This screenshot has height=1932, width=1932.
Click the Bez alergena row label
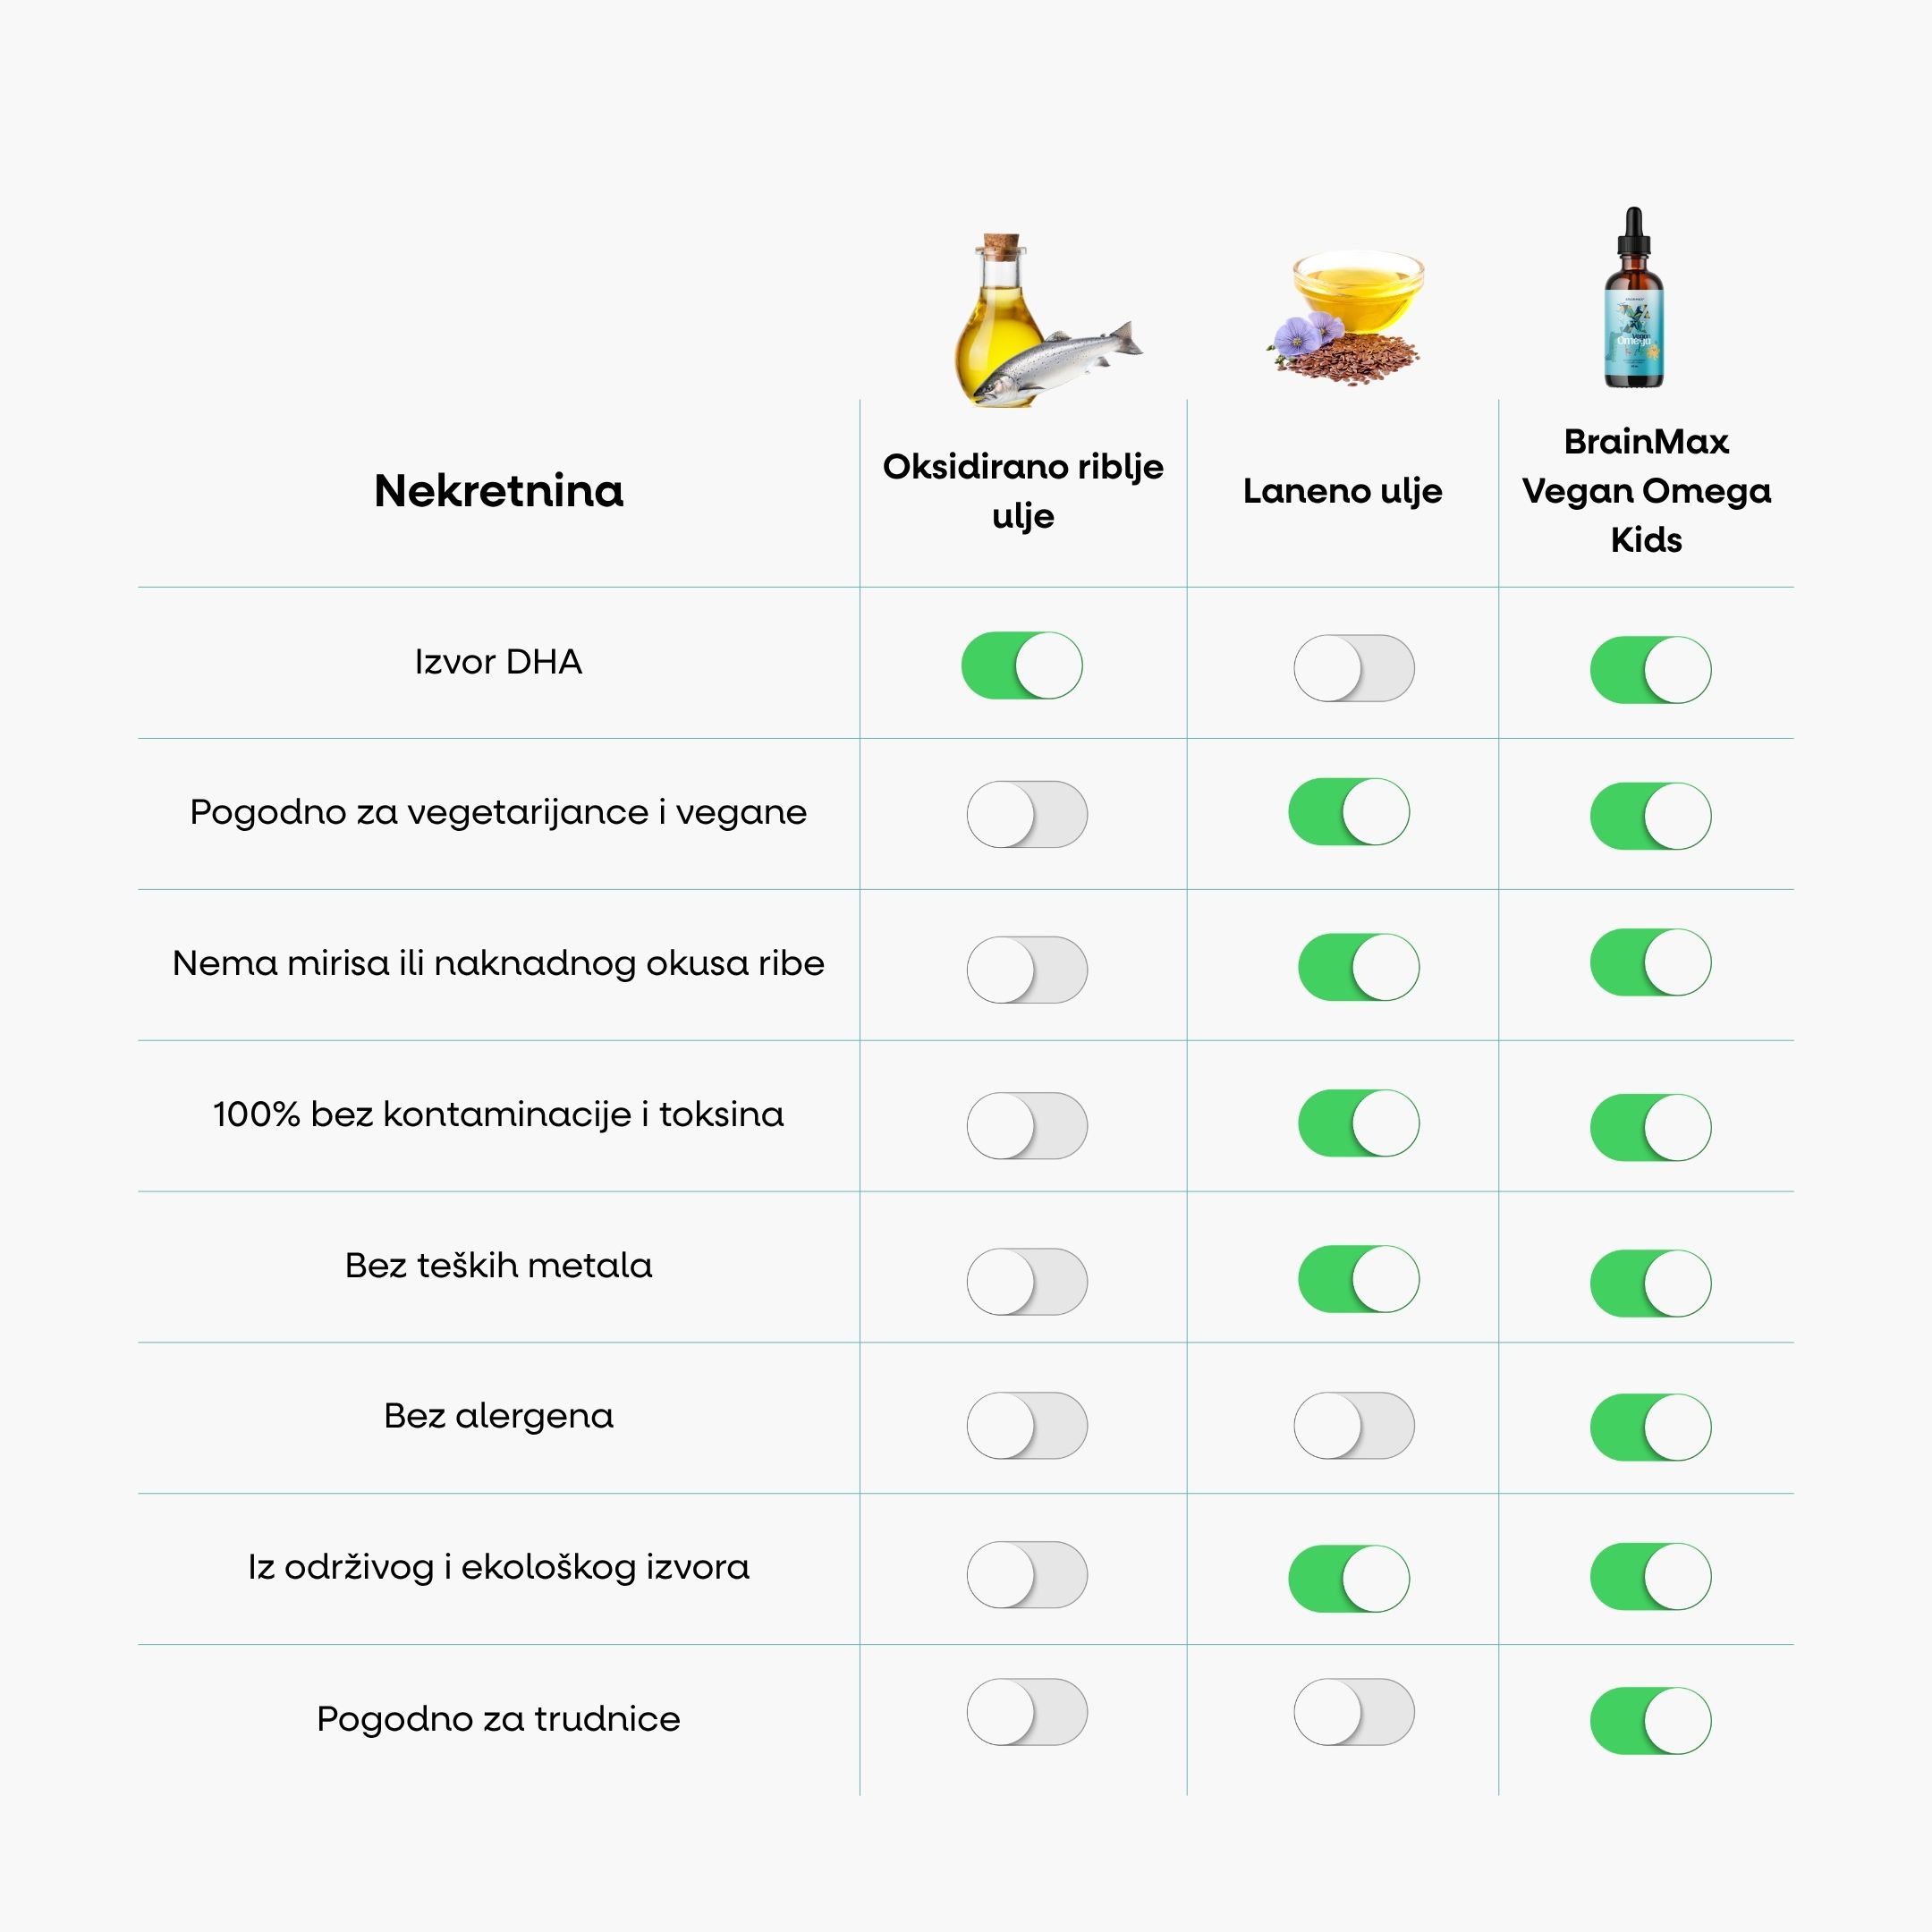498,1416
